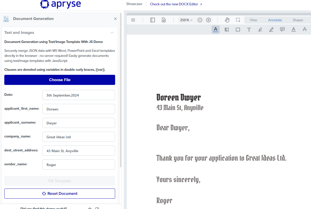Screen dimensions: 311x209
Task: Open the hamburger menu in the viewer toolbar
Action: [x=133, y=20]
